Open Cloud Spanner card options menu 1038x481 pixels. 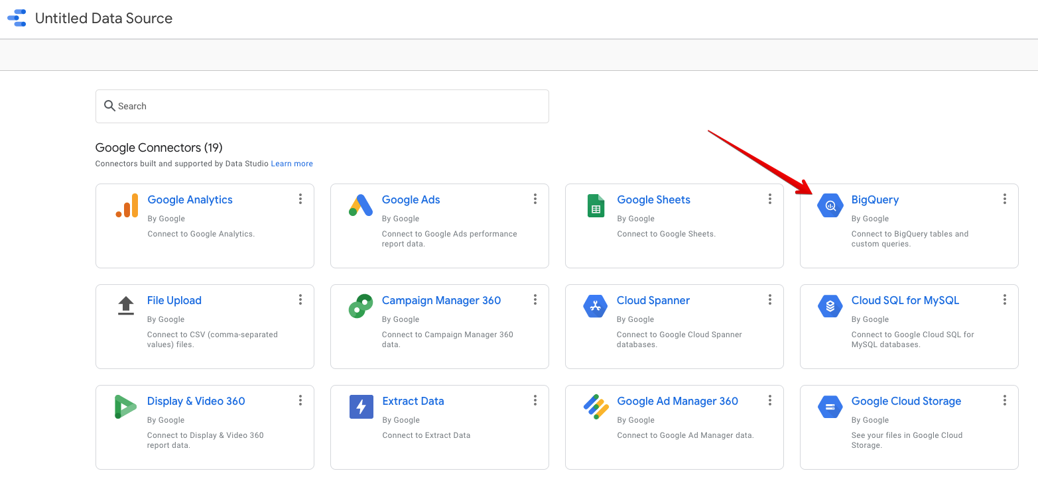tap(770, 299)
